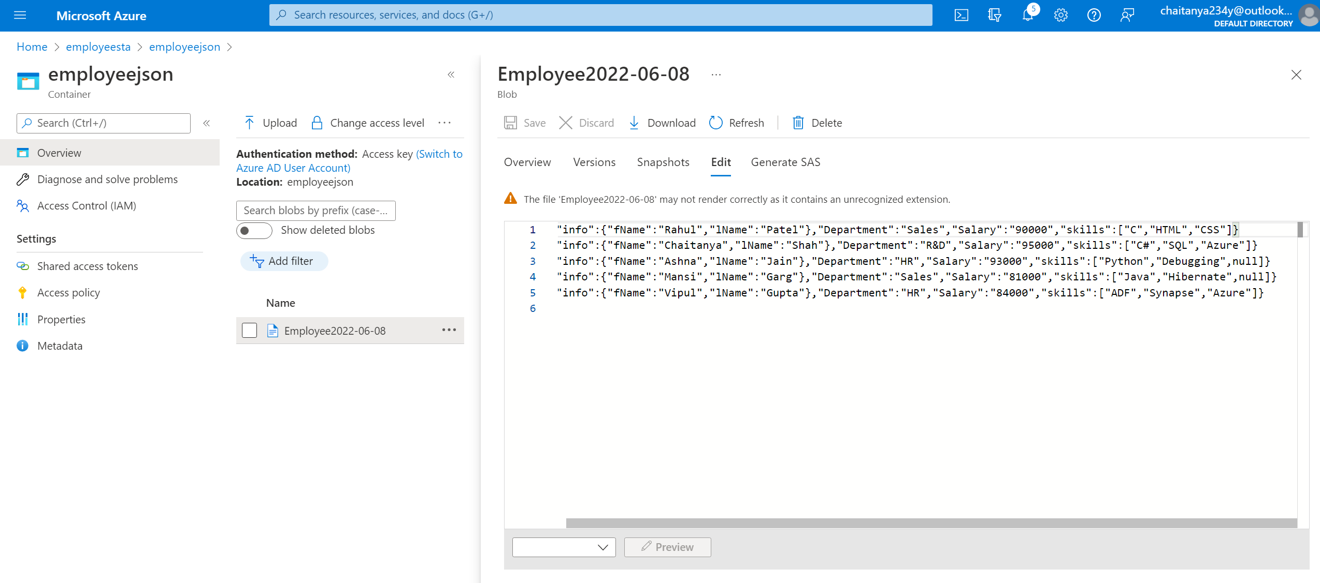Open the employeesta breadcrumb link
Viewport: 1320px width, 583px height.
pos(98,47)
